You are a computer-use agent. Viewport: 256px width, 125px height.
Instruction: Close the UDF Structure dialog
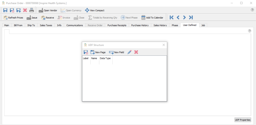164,45
